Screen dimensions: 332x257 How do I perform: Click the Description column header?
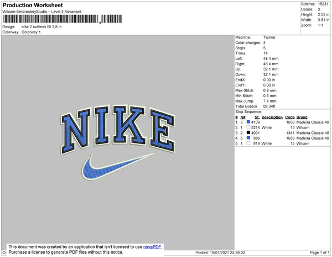(x=272, y=117)
